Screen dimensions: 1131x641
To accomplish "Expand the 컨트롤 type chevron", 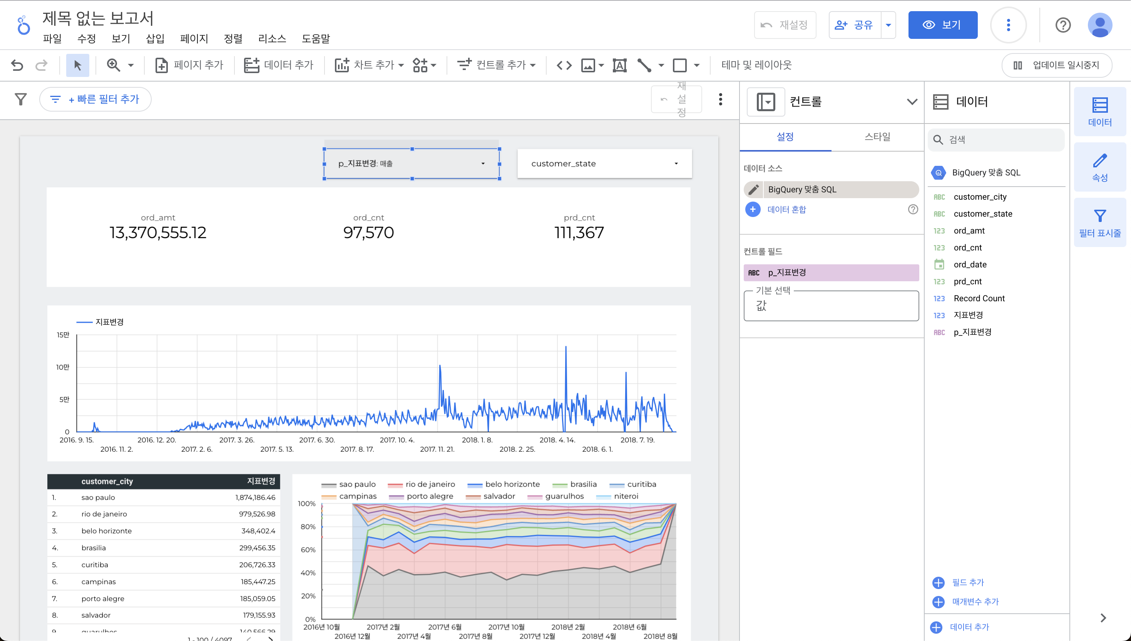I will click(x=912, y=102).
